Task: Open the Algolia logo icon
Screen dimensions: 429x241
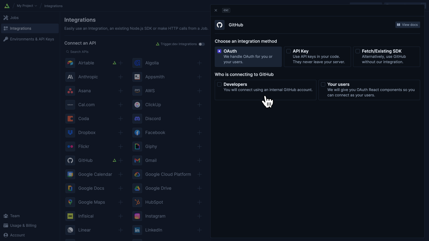Action: [x=137, y=63]
